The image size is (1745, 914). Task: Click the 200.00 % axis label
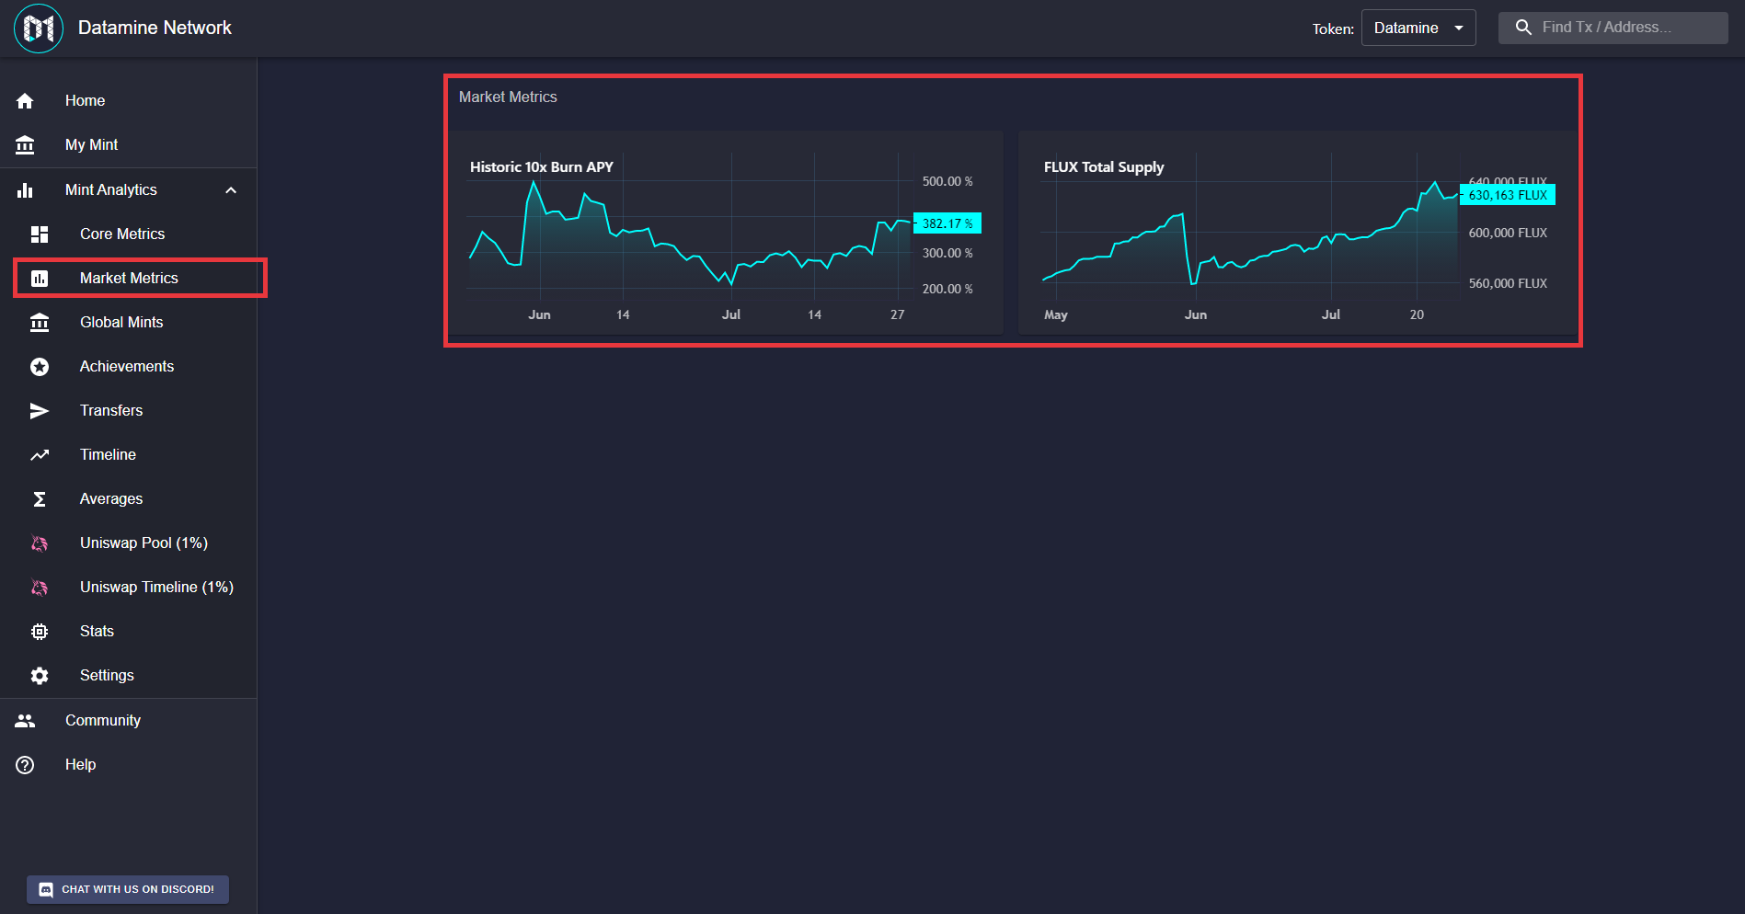pyautogui.click(x=947, y=290)
